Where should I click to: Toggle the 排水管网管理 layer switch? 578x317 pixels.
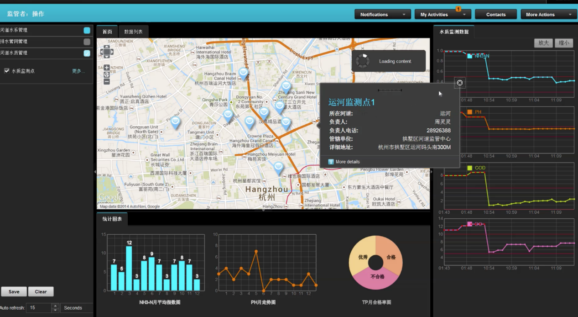click(87, 42)
